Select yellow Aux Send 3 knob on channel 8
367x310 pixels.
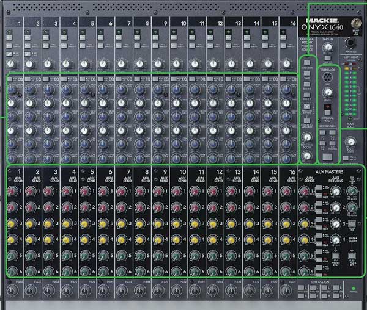[140, 223]
